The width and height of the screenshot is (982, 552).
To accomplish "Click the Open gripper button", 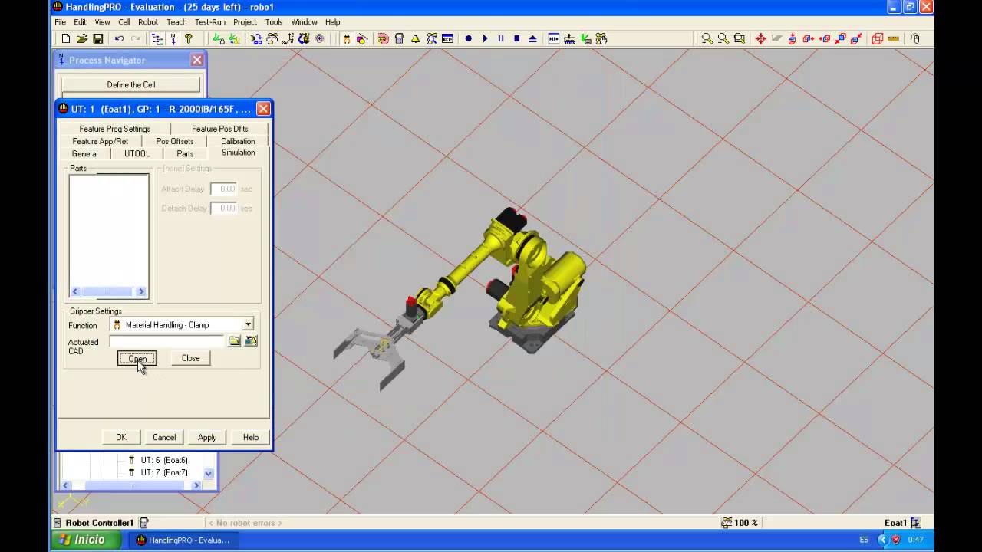I will (x=137, y=358).
